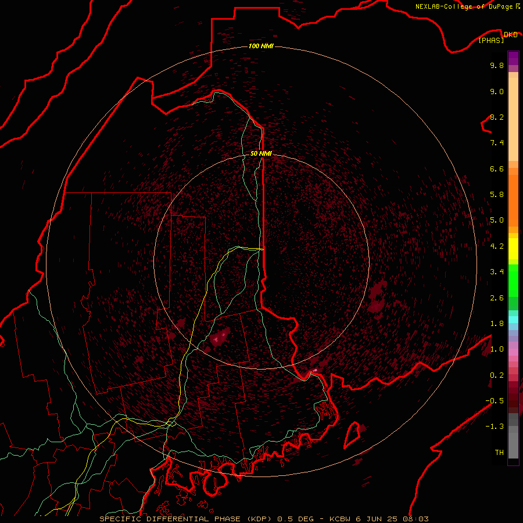
Task: Click the NEXLAB-College of DuPage label
Action: (464, 6)
